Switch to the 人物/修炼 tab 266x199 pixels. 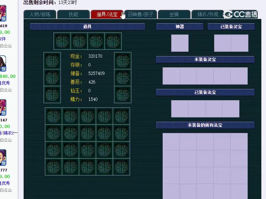click(40, 14)
